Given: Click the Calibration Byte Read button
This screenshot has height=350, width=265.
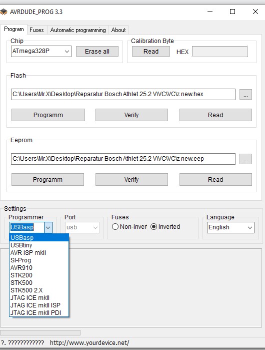Looking at the screenshot, I should pos(151,52).
